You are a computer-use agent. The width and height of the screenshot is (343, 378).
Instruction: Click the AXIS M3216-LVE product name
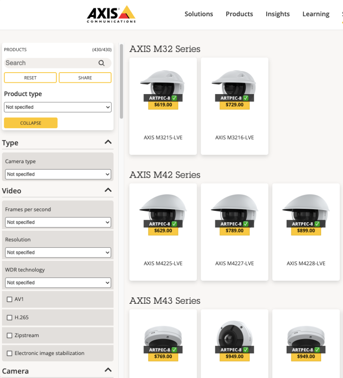(234, 137)
